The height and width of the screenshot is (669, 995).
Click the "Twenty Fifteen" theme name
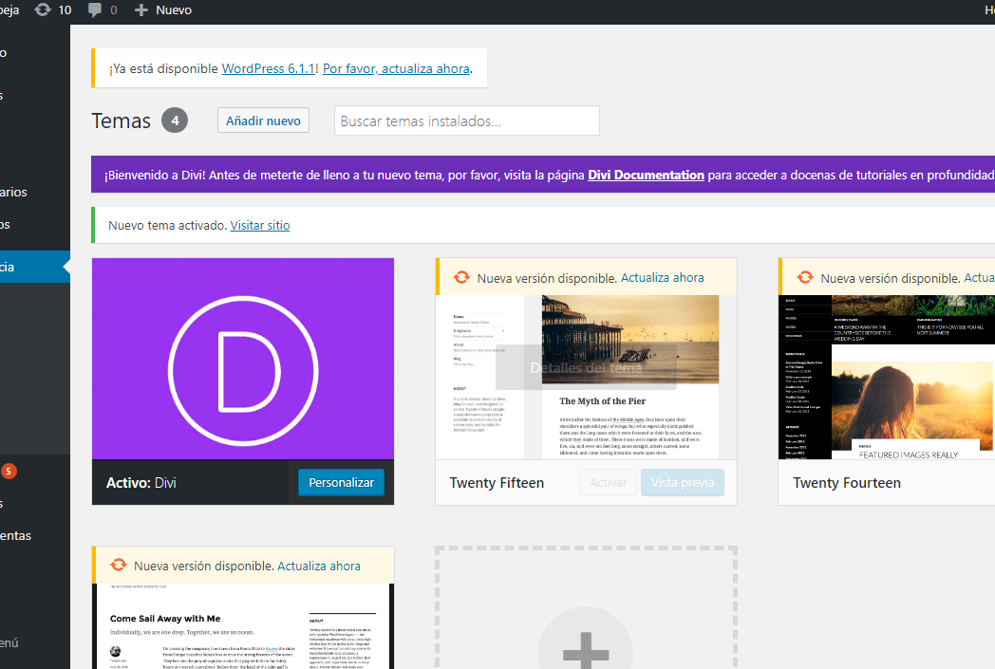point(497,483)
